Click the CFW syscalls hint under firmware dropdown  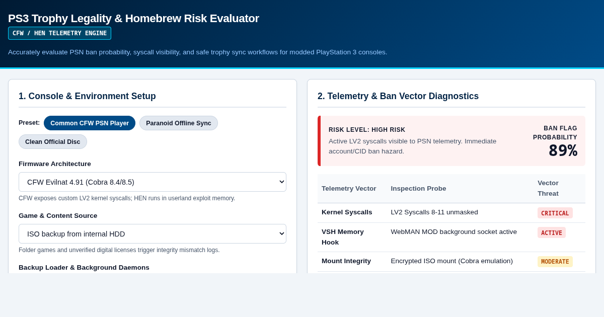127,198
